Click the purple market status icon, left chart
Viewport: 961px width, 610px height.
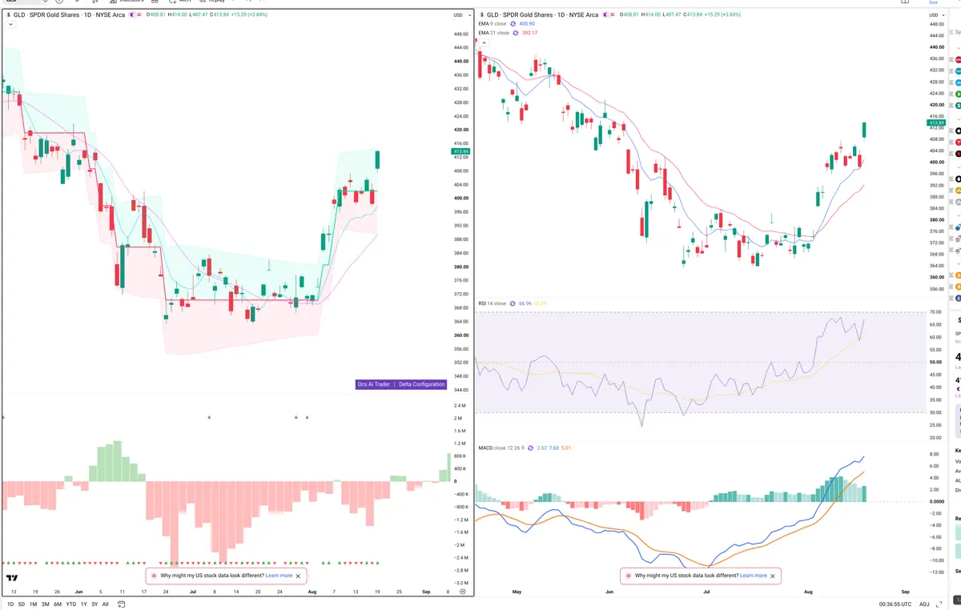[131, 14]
